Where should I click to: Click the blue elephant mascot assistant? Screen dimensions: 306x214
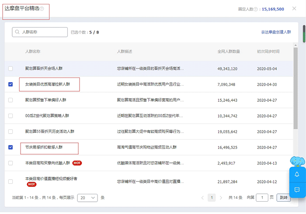pos(297,161)
